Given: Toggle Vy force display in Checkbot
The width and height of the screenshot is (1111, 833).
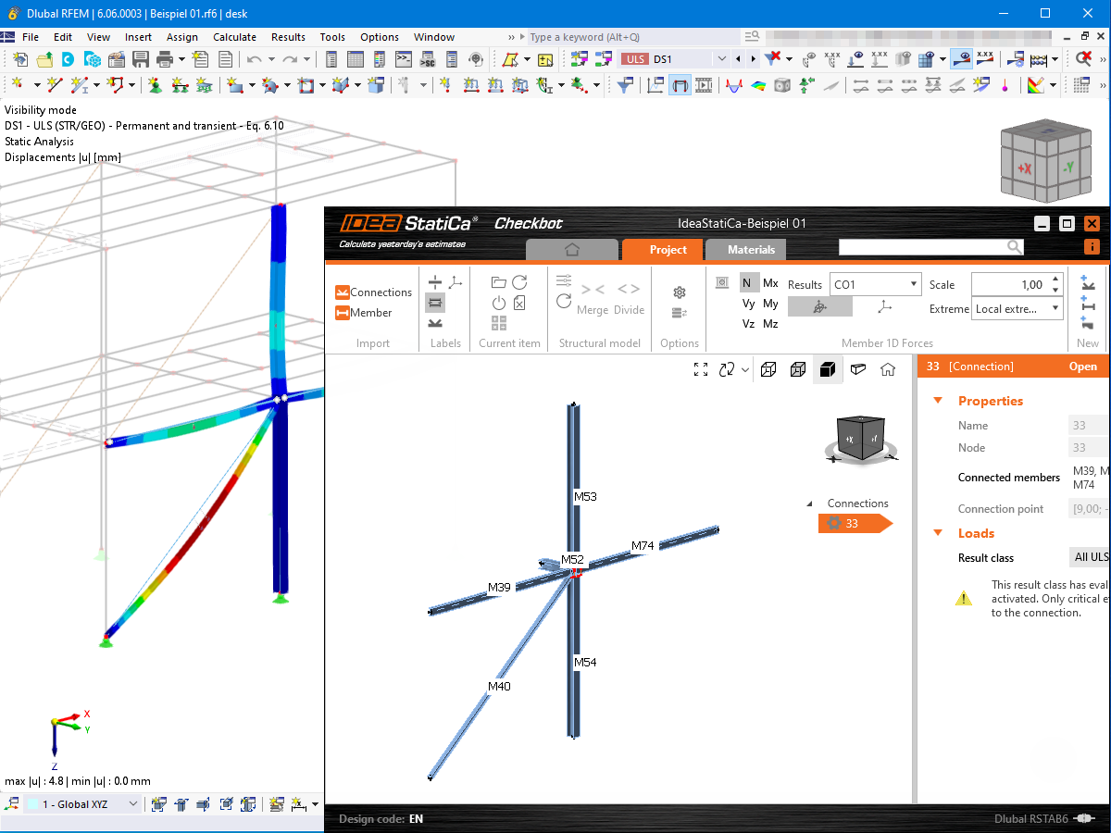Looking at the screenshot, I should (749, 304).
